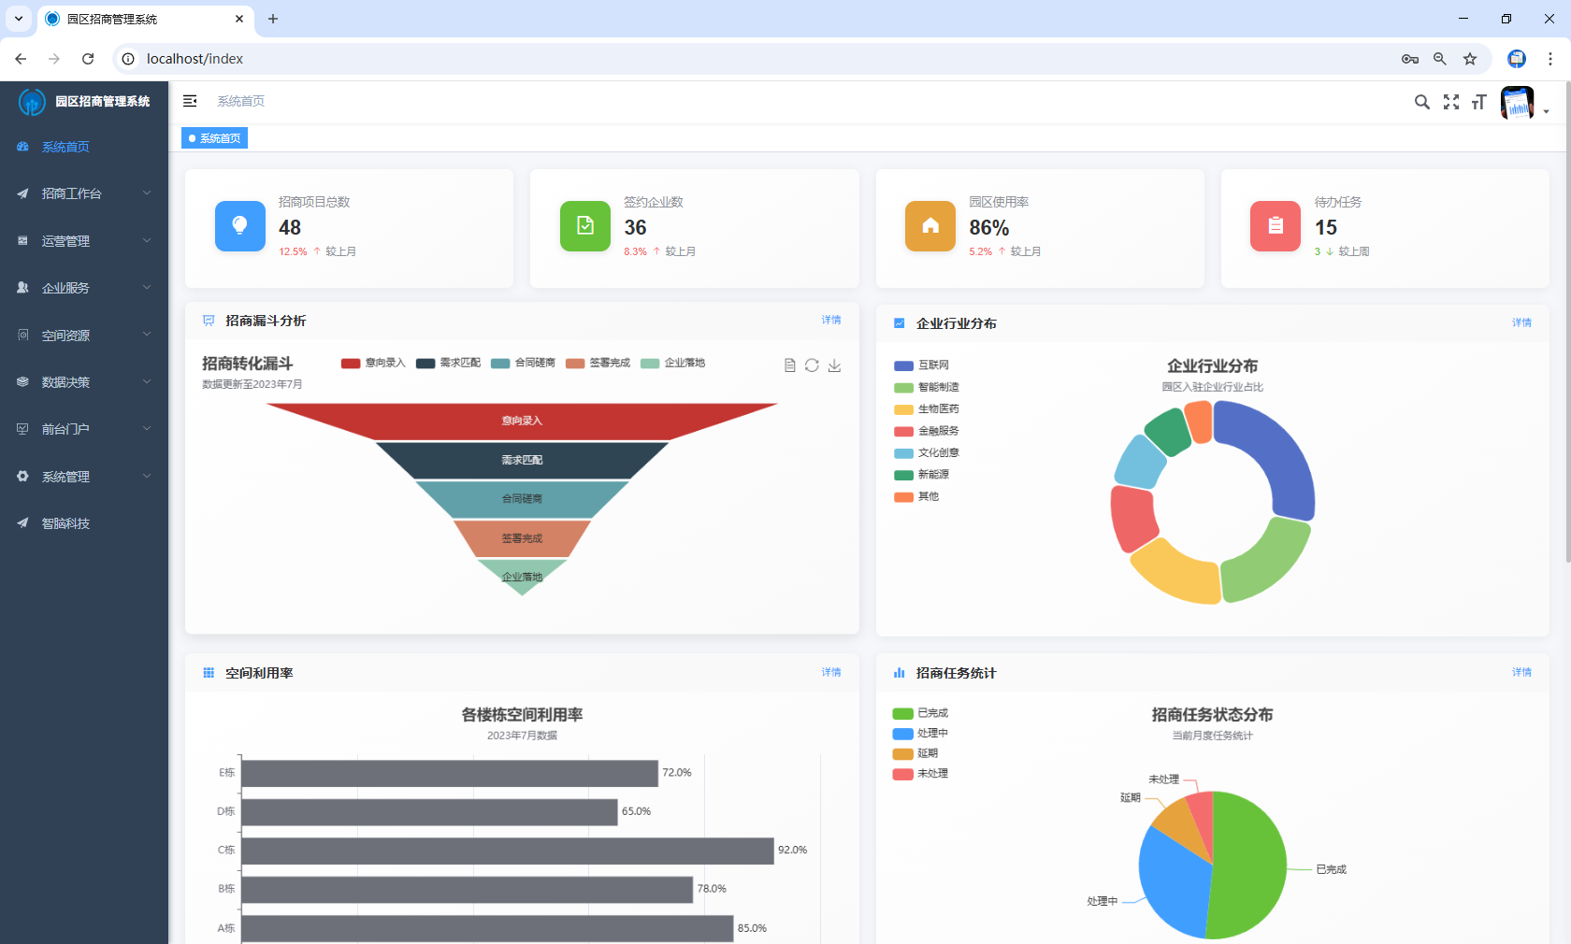Image resolution: width=1571 pixels, height=944 pixels.
Task: Toggle the 已完成 legend in task chart
Action: pyautogui.click(x=920, y=713)
